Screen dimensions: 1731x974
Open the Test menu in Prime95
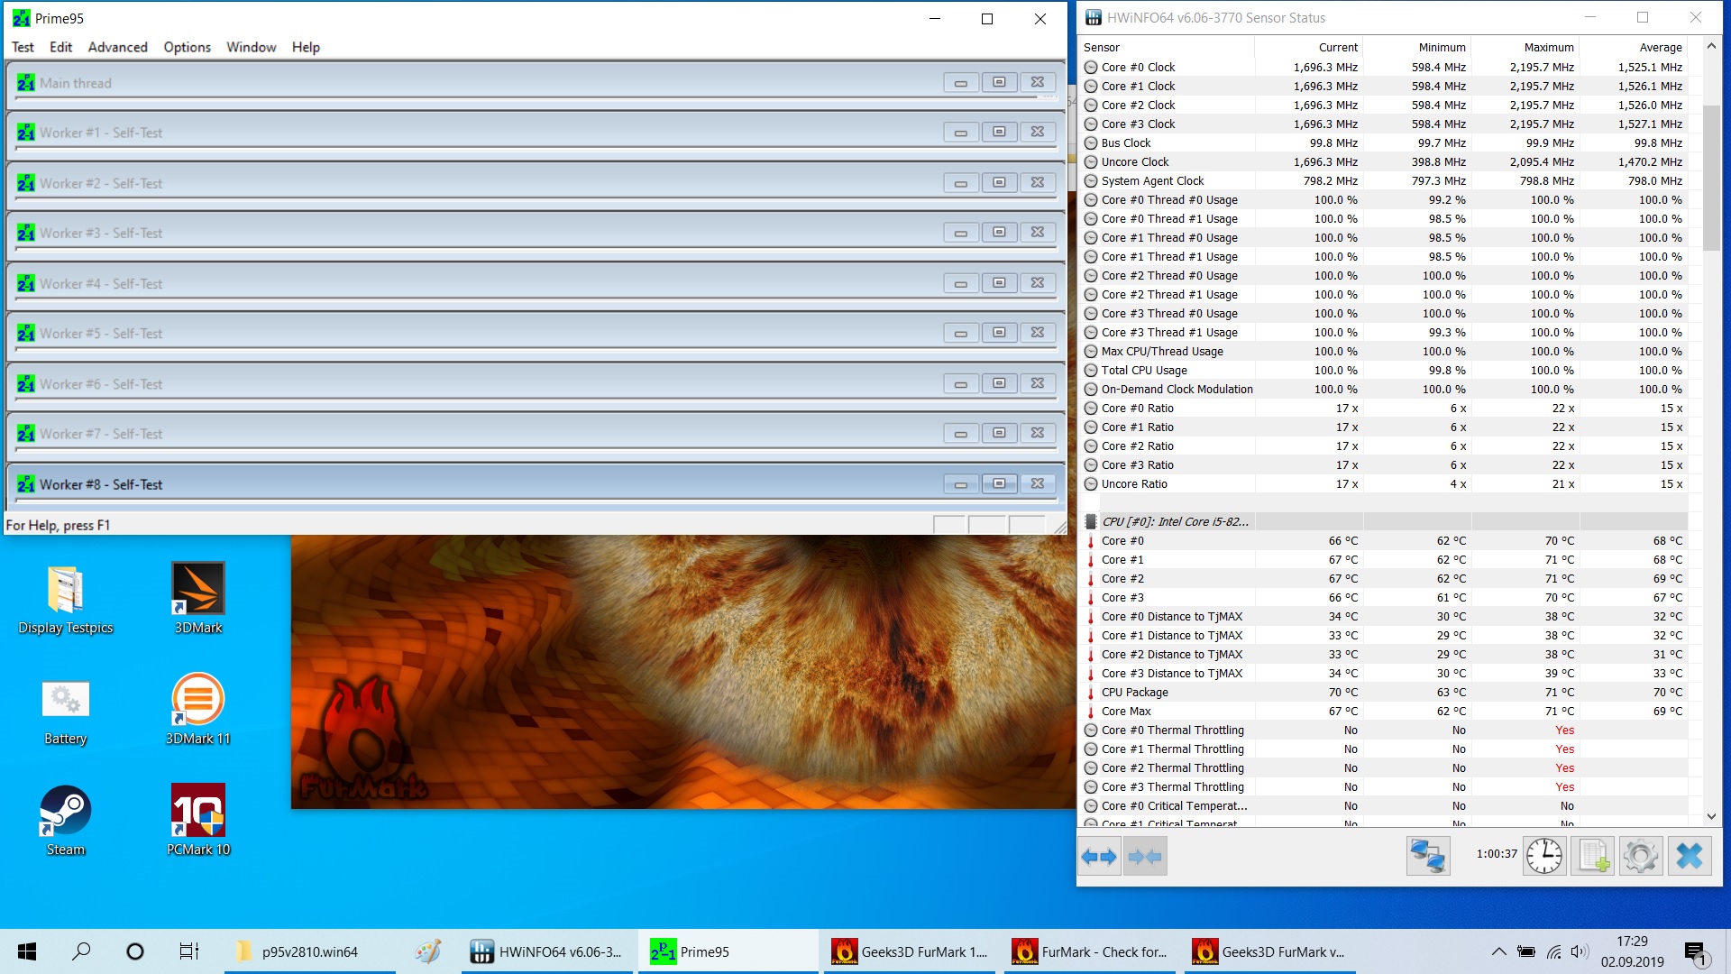pyautogui.click(x=23, y=47)
